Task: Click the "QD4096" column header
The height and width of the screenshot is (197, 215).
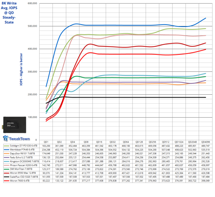Action: (x=206, y=142)
